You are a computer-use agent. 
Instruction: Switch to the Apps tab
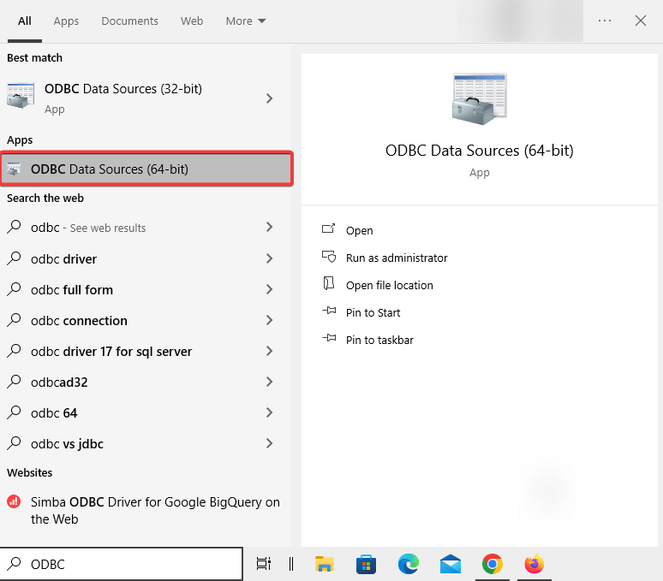tap(66, 21)
